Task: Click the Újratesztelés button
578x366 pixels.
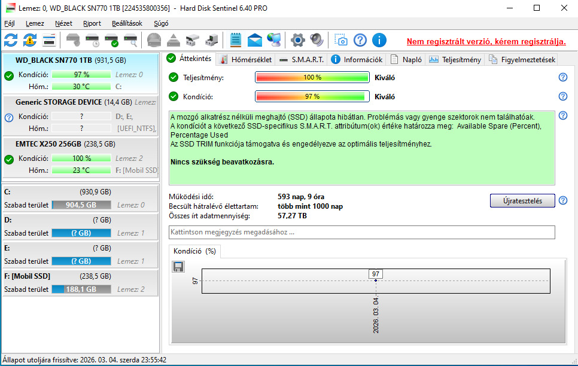Action: point(522,200)
